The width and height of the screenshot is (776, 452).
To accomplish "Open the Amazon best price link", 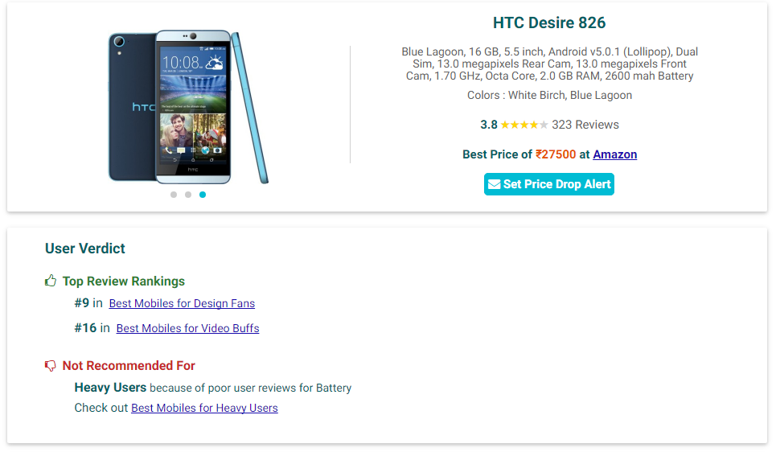I will [x=614, y=154].
